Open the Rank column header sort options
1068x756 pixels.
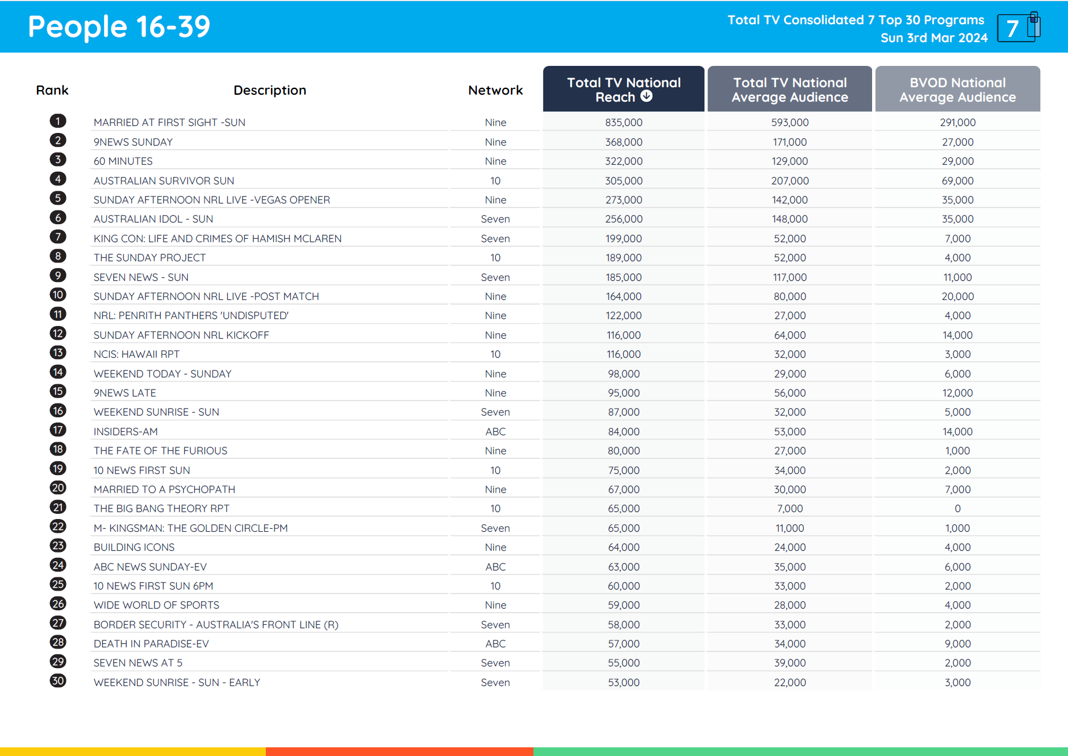coord(53,90)
